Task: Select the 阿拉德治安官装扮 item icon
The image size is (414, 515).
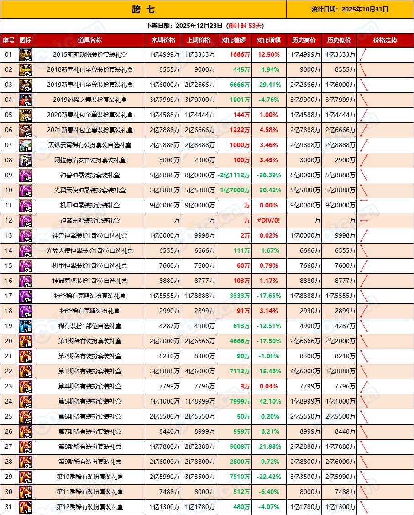Action: tap(26, 160)
